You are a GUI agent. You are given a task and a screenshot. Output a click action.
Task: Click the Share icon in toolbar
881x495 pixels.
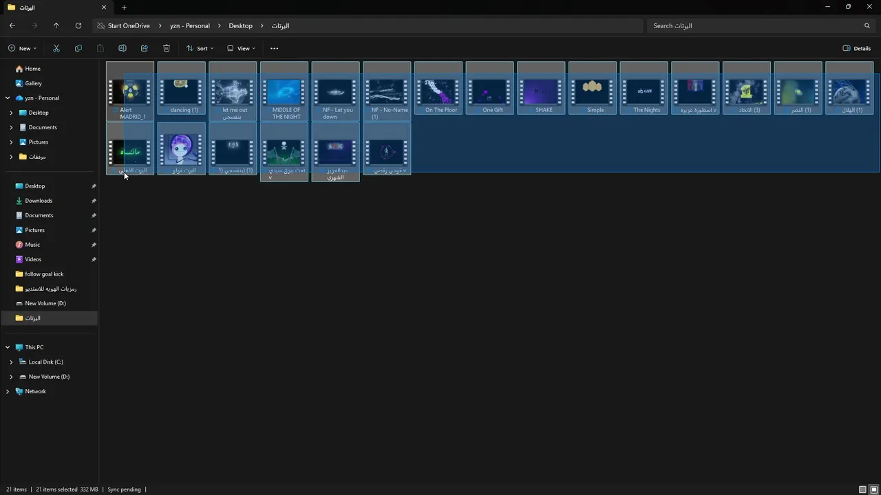pos(145,48)
